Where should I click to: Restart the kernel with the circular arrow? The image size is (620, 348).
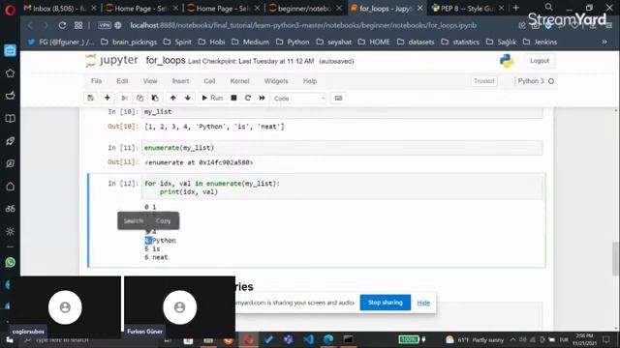[248, 98]
